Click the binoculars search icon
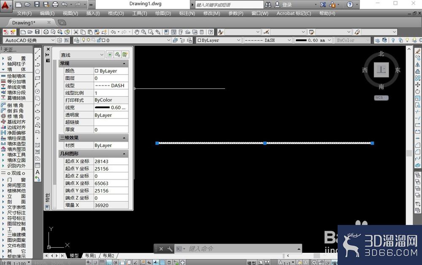The height and width of the screenshot is (265, 422). pos(268,5)
